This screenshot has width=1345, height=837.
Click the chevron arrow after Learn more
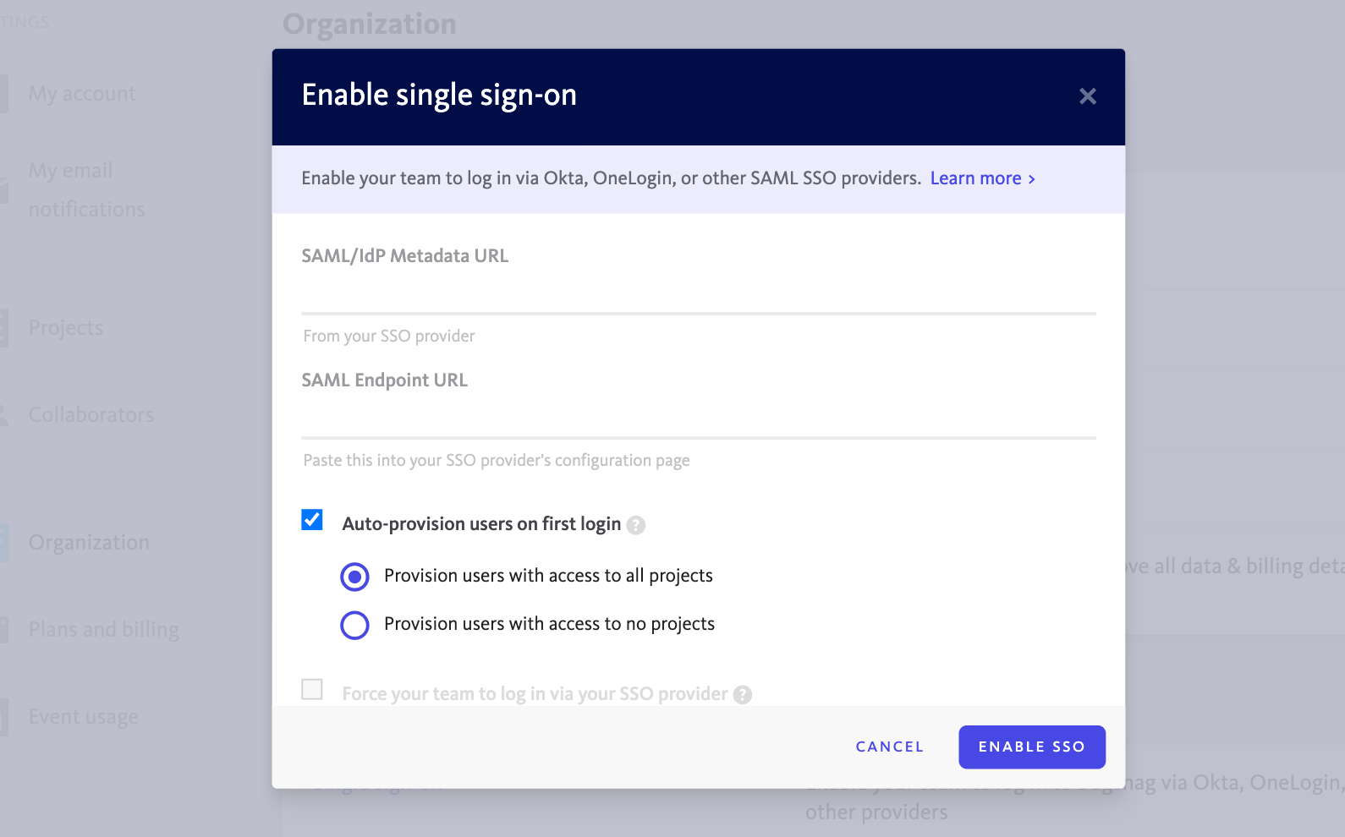(x=1031, y=179)
